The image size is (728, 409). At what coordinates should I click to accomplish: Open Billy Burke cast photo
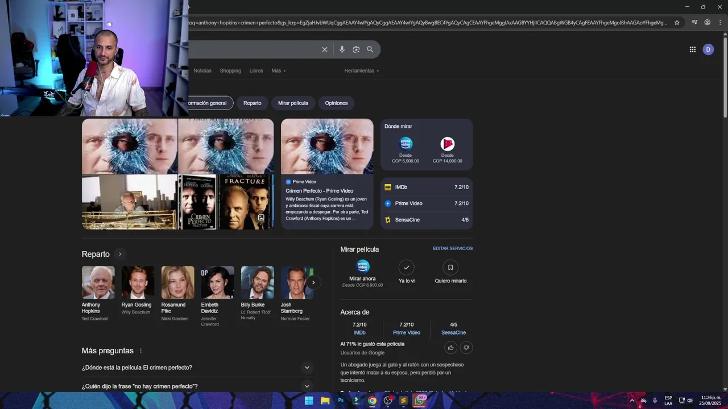(x=257, y=282)
